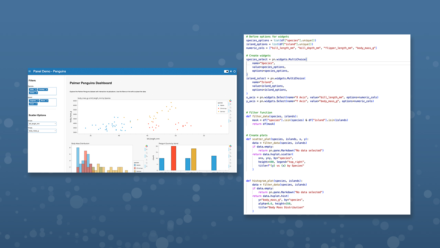Click Save icon on scatter plot toolbar
This screenshot has height=248, width=440.
[230, 114]
